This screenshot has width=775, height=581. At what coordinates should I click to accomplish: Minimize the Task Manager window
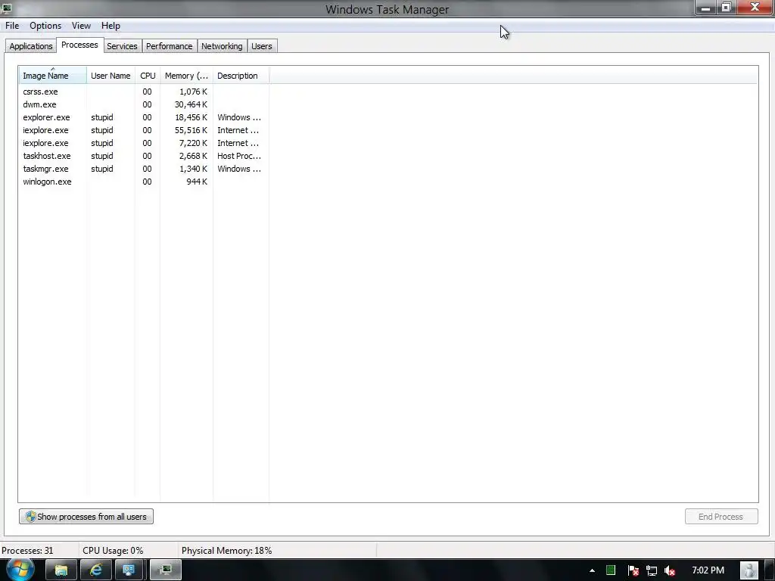coord(706,8)
